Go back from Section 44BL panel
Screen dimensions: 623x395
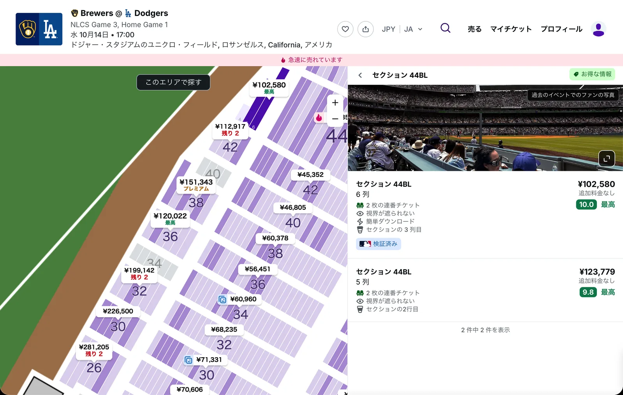tap(360, 75)
